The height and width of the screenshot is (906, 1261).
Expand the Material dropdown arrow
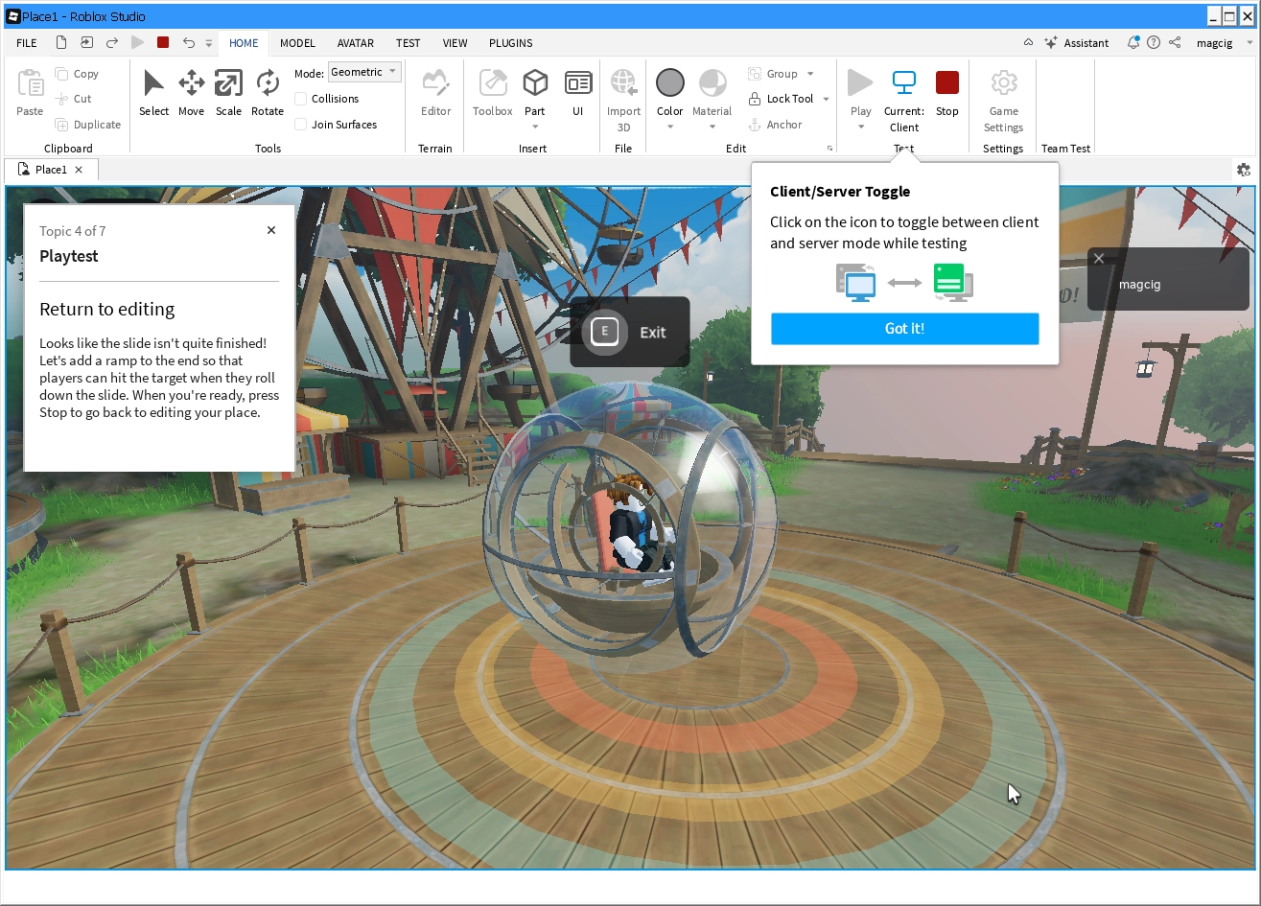tap(712, 127)
